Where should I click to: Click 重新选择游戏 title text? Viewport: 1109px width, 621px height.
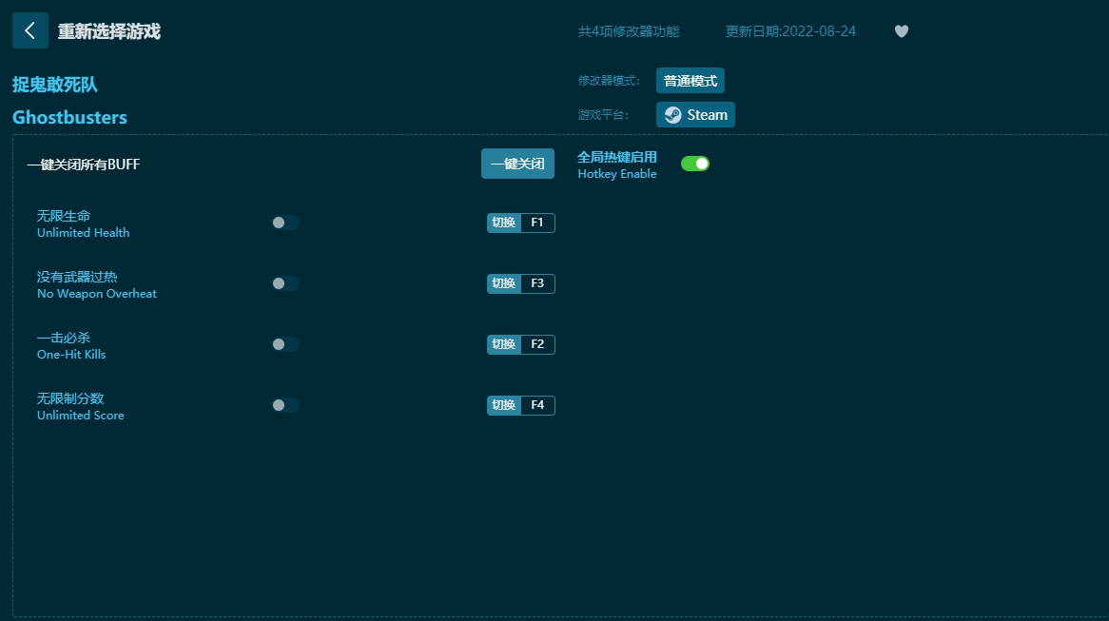pos(109,31)
